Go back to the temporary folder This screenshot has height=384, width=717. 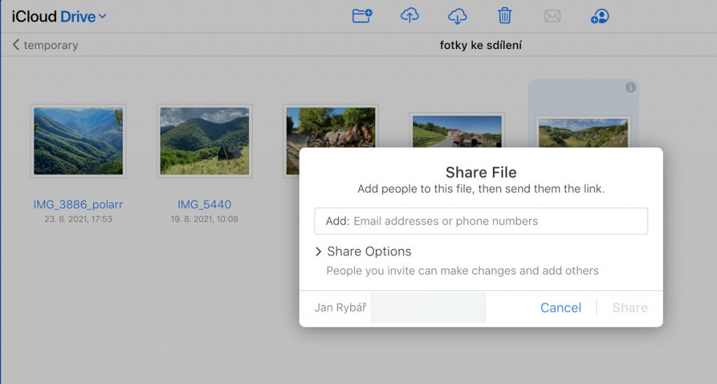click(46, 45)
